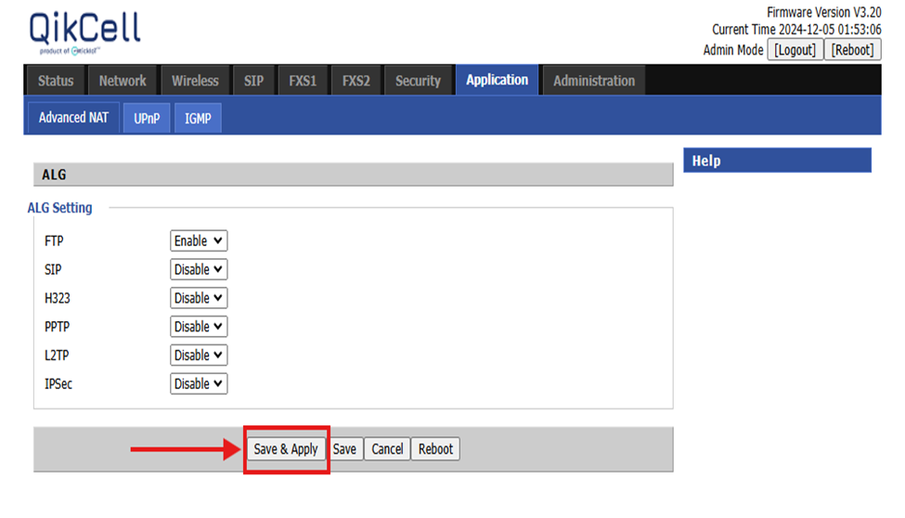The height and width of the screenshot is (518, 905).
Task: Switch to the Administration tab
Action: (x=594, y=81)
